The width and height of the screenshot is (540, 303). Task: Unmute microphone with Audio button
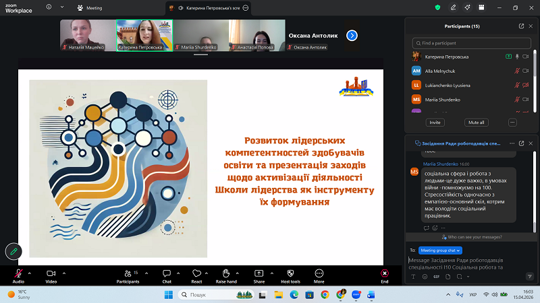click(18, 273)
